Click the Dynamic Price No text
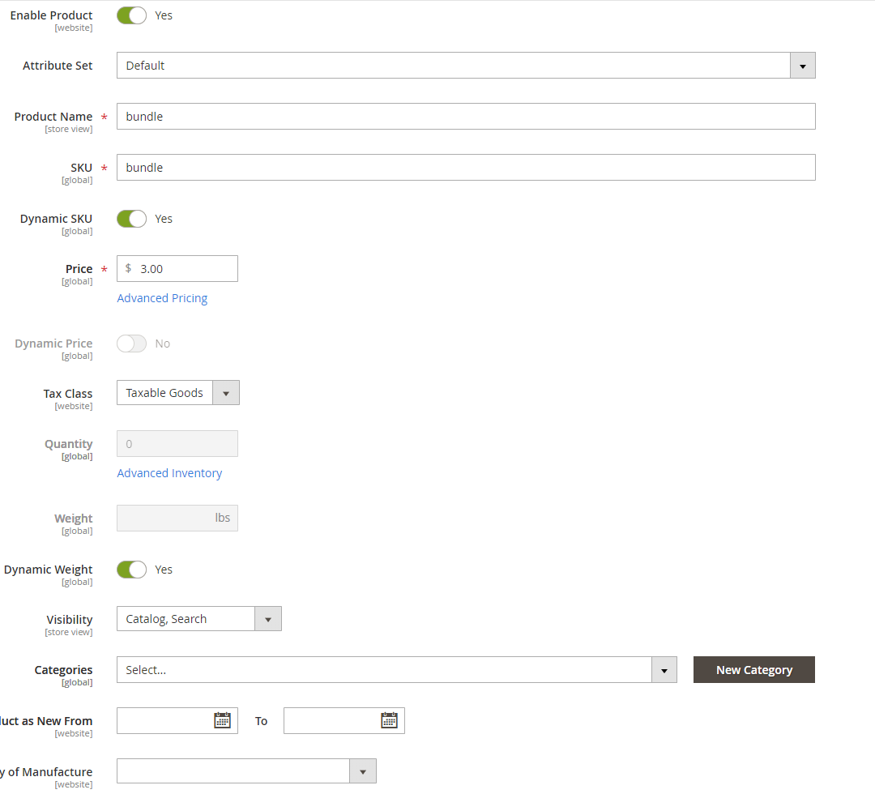This screenshot has height=811, width=875. click(162, 344)
